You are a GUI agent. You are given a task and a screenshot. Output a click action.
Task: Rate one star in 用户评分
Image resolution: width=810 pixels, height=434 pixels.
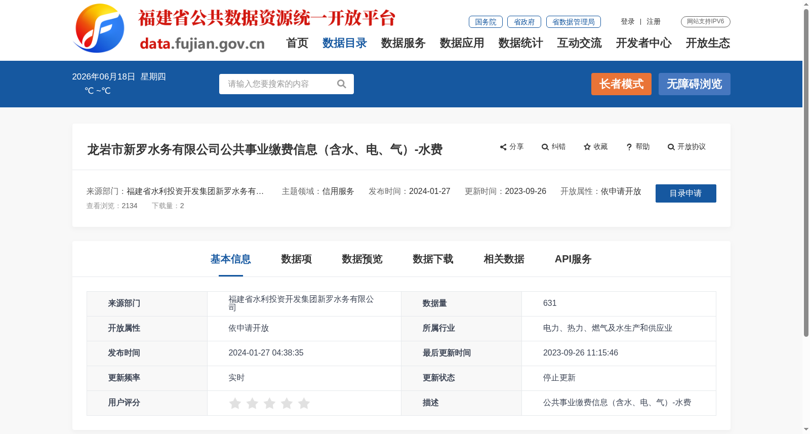235,403
